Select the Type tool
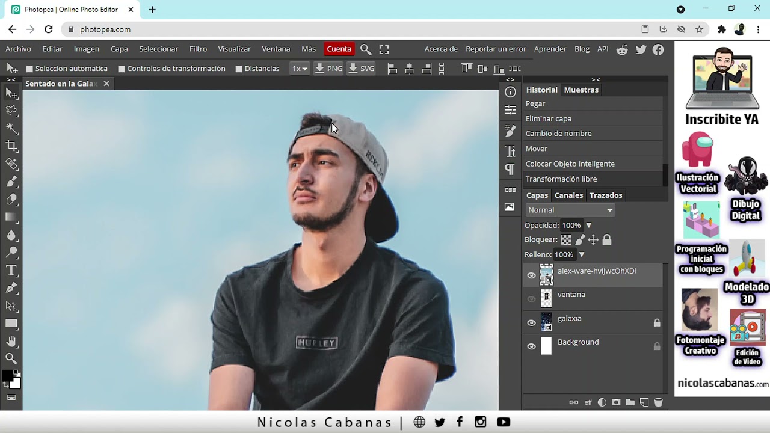This screenshot has width=770, height=433. 11,271
